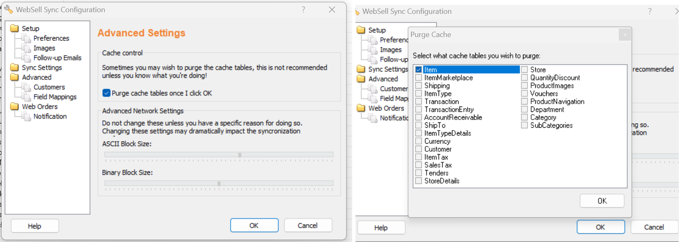Enable the SalesTax checkbox

click(x=419, y=165)
